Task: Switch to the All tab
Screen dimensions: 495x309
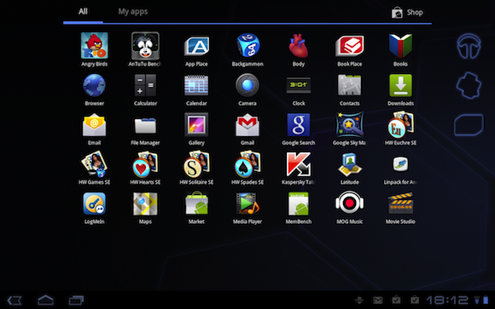Action: click(83, 12)
